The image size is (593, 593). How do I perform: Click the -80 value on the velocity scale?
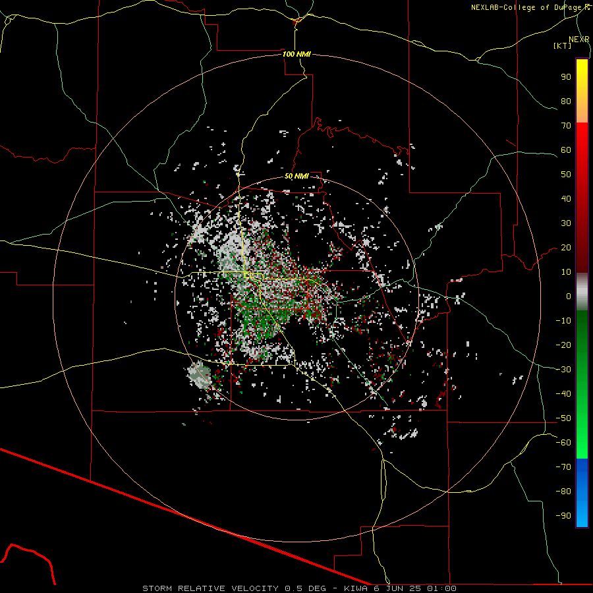[x=563, y=492]
